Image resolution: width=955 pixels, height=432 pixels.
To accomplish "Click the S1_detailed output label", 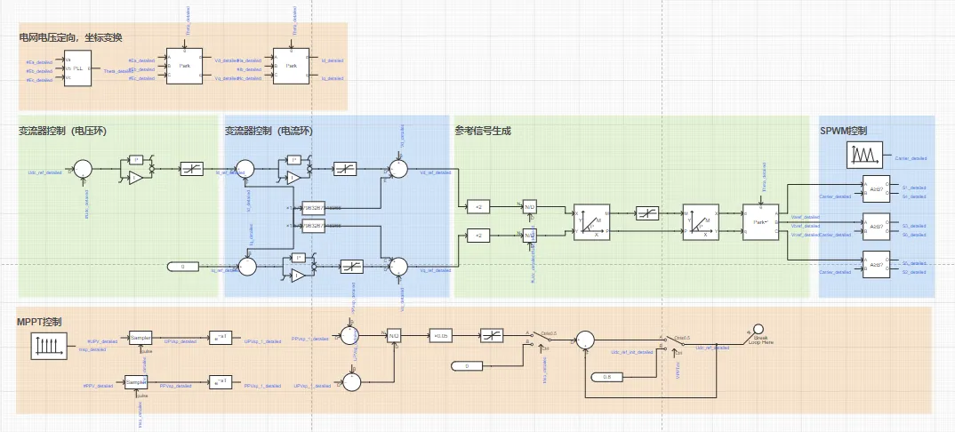I will pyautogui.click(x=915, y=188).
